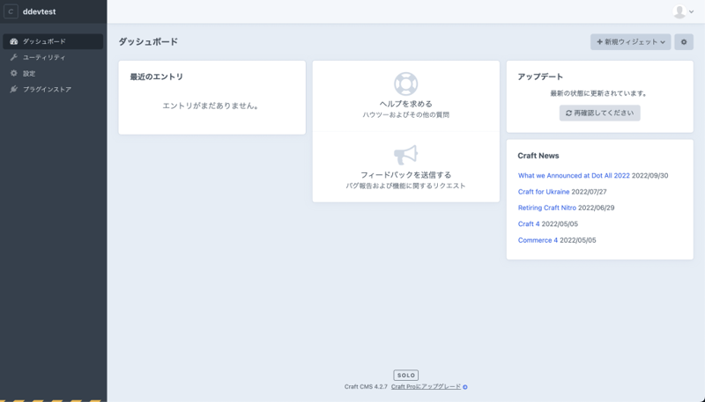Viewport: 705px width, 402px height.
Task: Go to ユーティリティ in the sidebar
Action: point(53,57)
